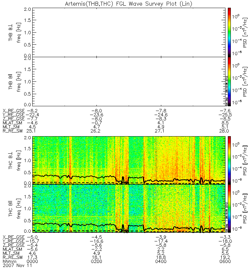Click the MLT_SM value '4.7'

[x=96, y=127]
